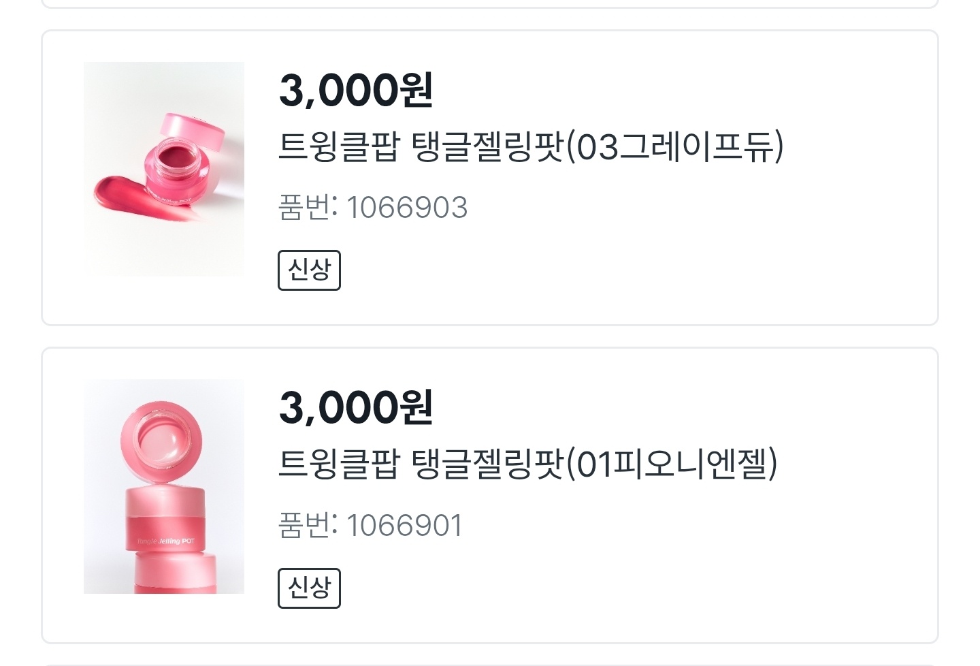Tap the 신상 badge on 그레이프듀 card
Image resolution: width=980 pixels, height=666 pixels.
(x=309, y=270)
